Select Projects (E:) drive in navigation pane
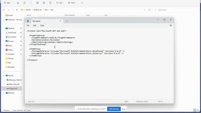The image size is (201, 113). point(12,89)
